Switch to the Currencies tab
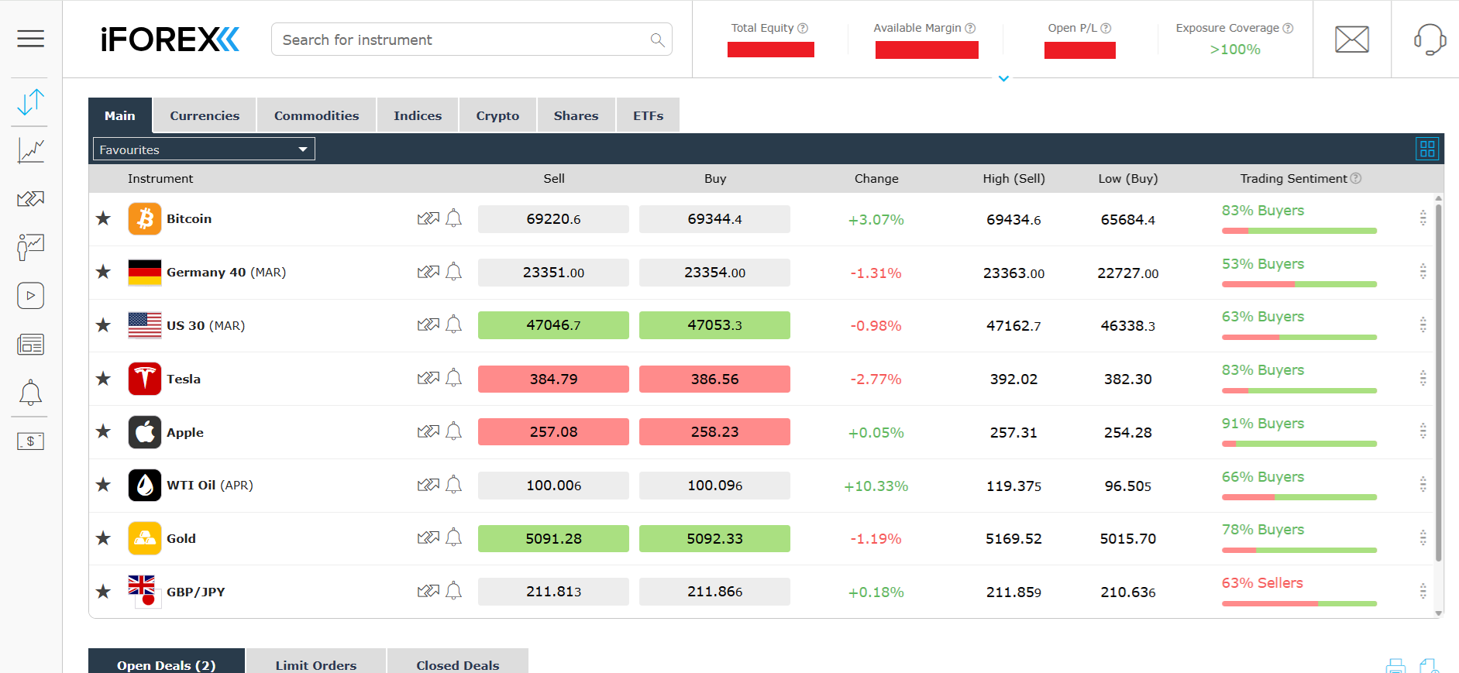1459x673 pixels. (205, 115)
